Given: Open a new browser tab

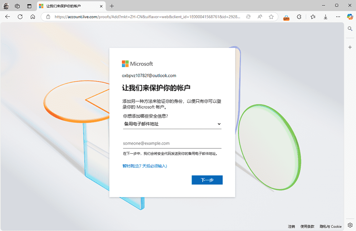Looking at the screenshot, I should click(x=112, y=6).
